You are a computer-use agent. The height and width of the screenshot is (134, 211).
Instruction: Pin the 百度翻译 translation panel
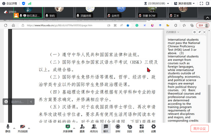click(199, 32)
